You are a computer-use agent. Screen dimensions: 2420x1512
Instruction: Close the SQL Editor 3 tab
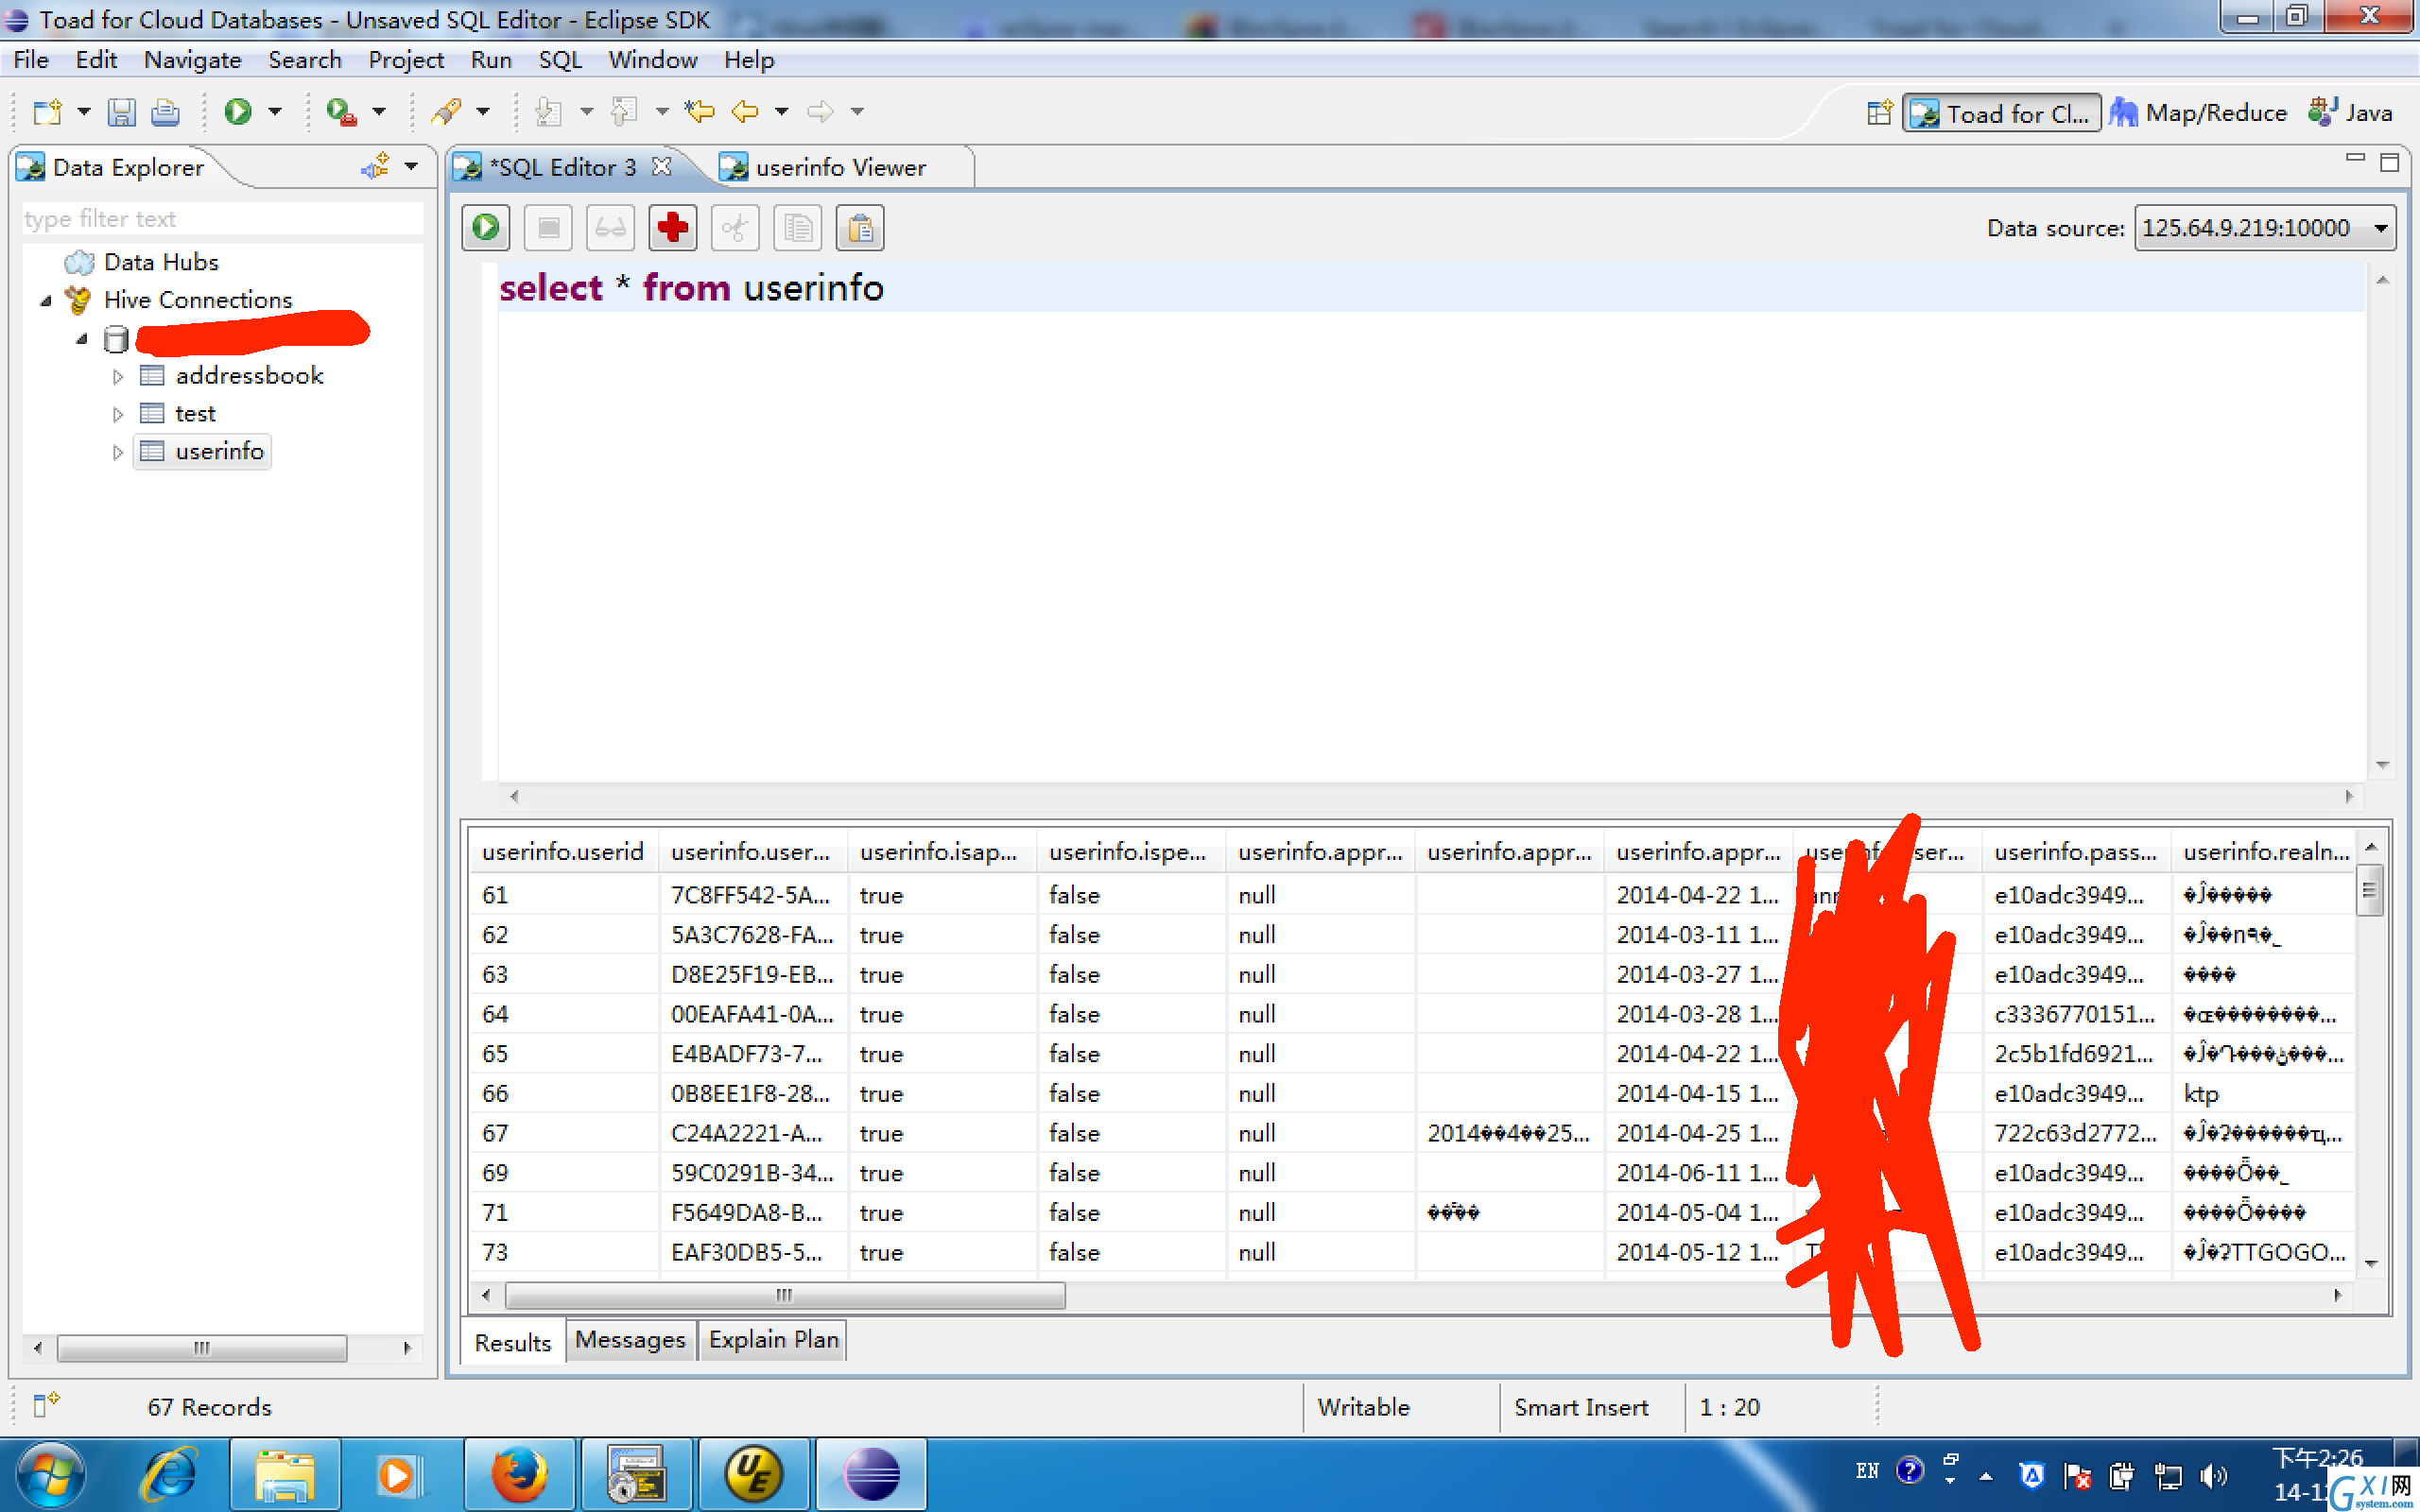pos(661,166)
